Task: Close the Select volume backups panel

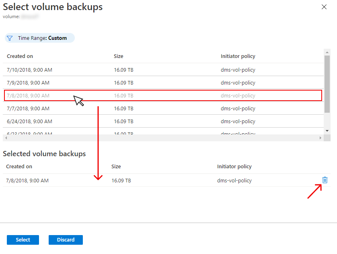Action: 324,7
